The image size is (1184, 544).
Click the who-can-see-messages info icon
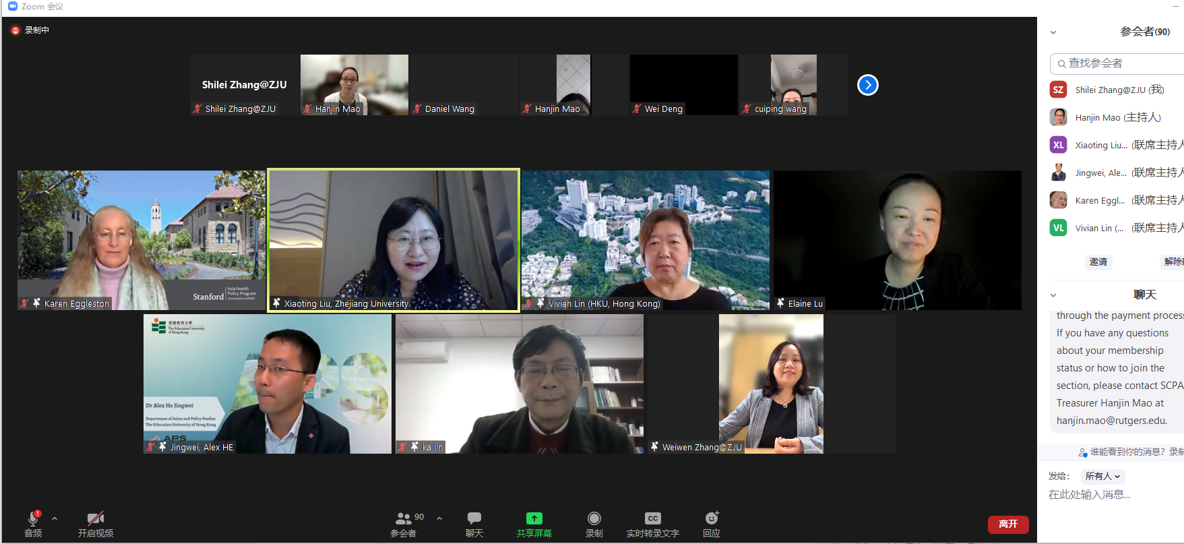coord(1083,452)
